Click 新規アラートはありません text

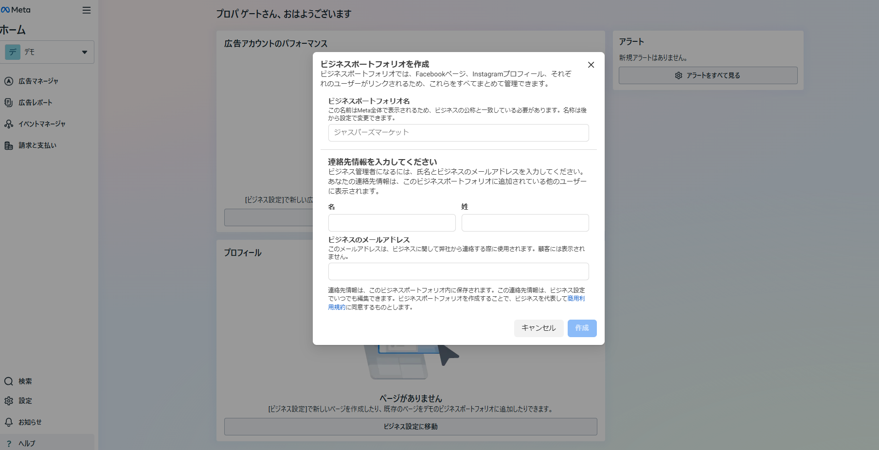tap(653, 58)
